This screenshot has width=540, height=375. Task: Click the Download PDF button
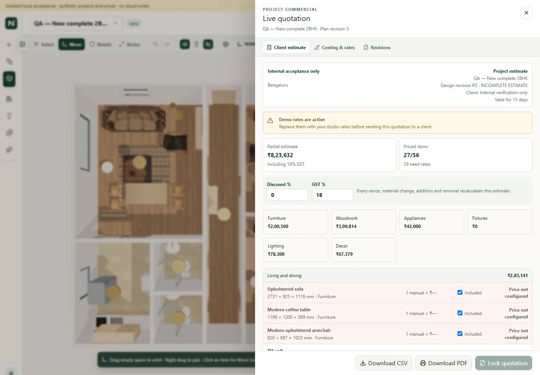(444, 363)
